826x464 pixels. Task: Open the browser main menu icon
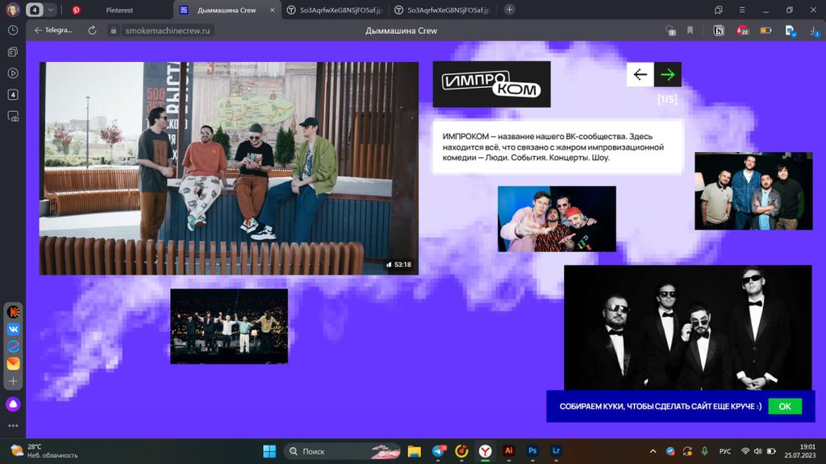pos(742,10)
